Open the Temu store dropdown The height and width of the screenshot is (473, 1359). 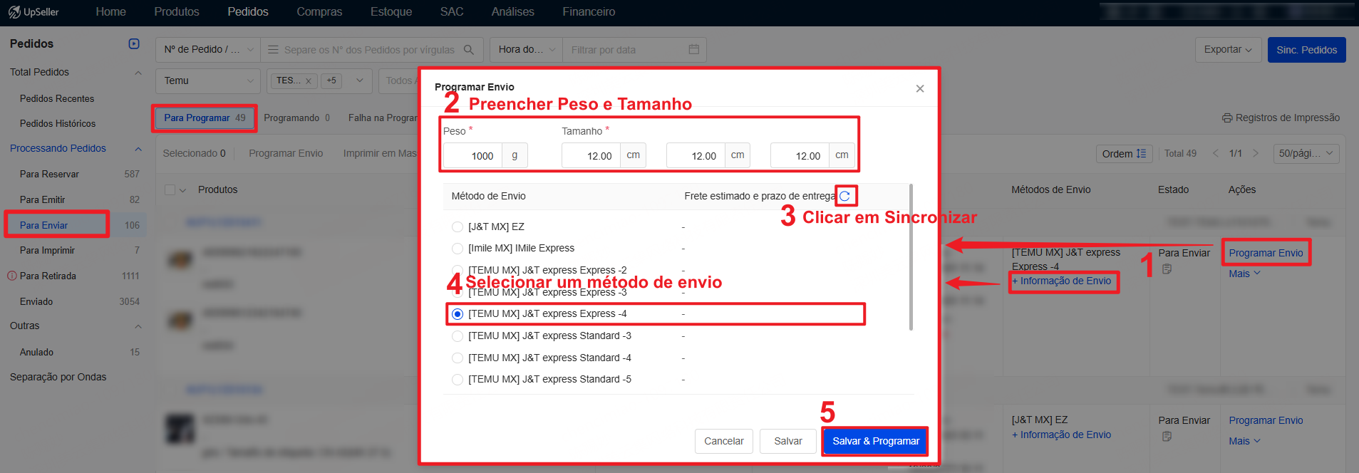point(208,81)
